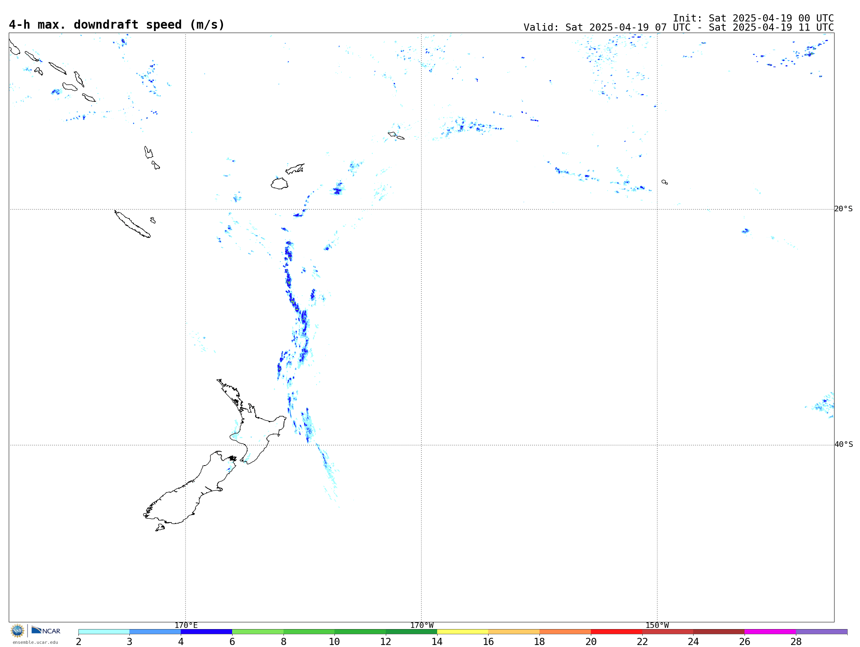Click the colorbar tick label 2

78,641
